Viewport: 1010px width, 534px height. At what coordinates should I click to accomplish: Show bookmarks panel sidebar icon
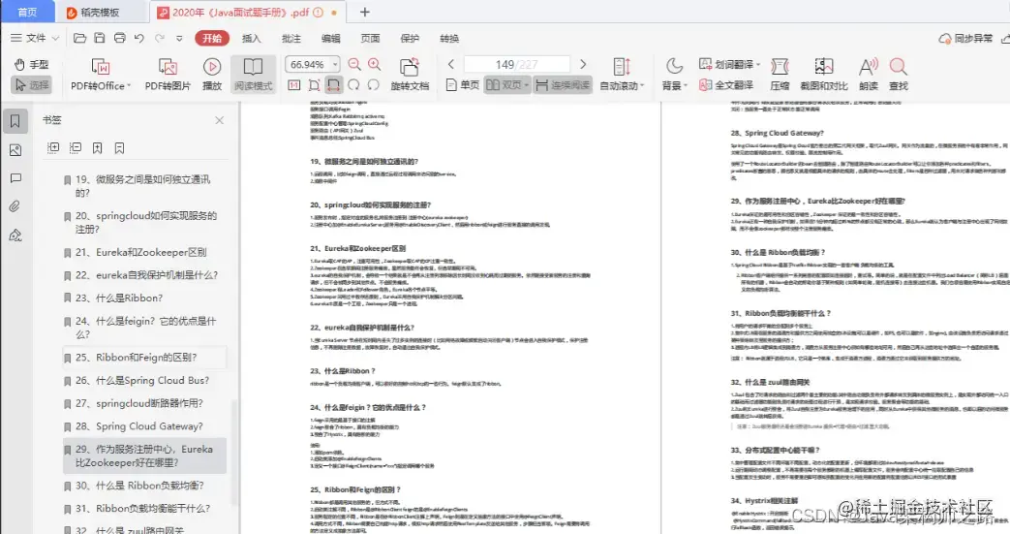pos(15,121)
